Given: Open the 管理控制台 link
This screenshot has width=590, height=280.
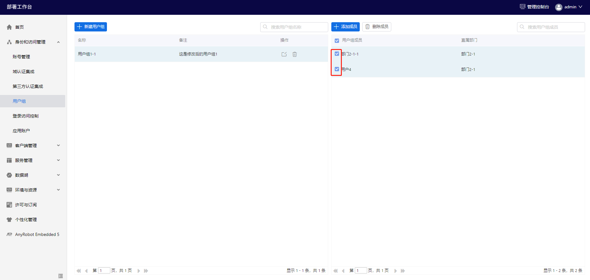Looking at the screenshot, I should (538, 7).
